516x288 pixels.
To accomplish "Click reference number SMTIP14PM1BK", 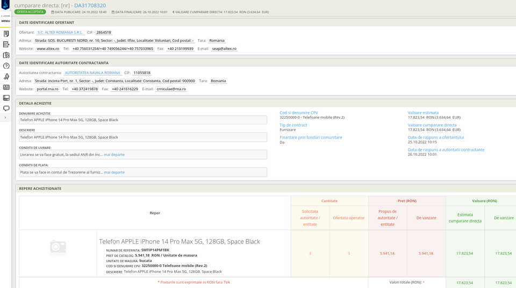I will [x=155, y=250].
